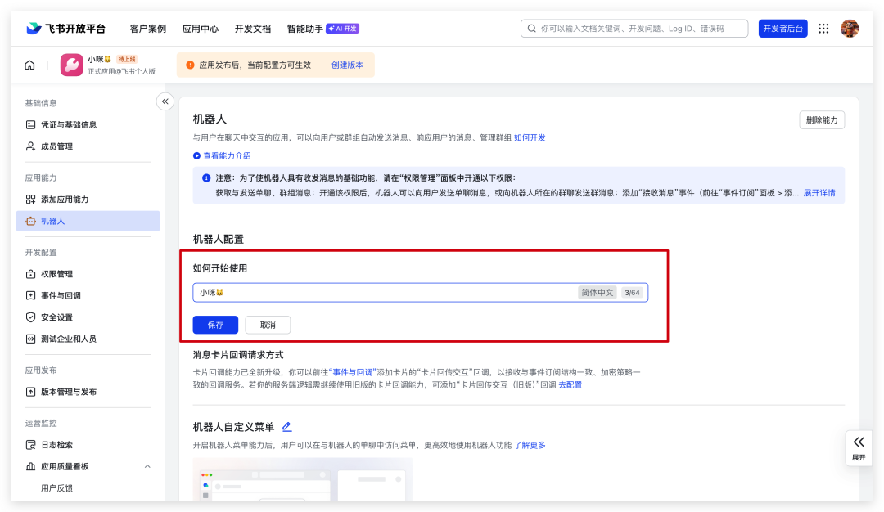The height and width of the screenshot is (512, 884).
Task: Click the pencil icon beside 机器人自定义菜单
Action: pyautogui.click(x=286, y=427)
